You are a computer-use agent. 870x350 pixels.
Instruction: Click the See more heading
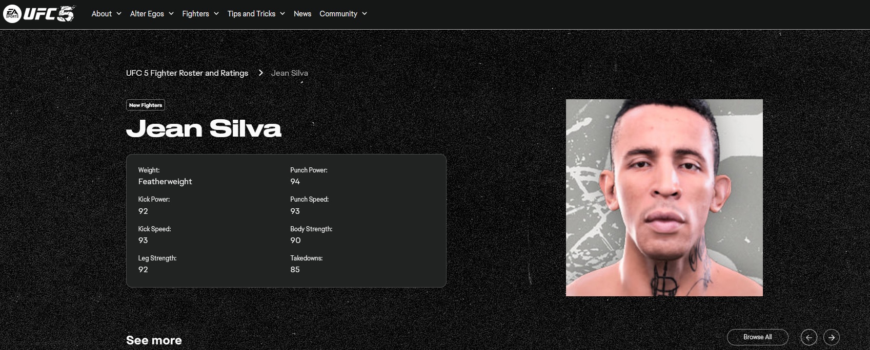[x=154, y=340]
